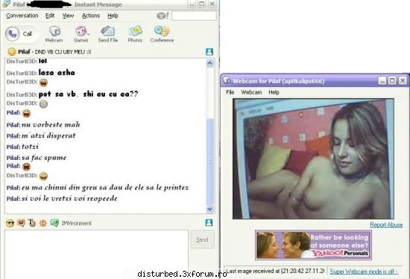
Task: Click status text 'DND VB CU UBY MEU :X'
Action: [63, 51]
